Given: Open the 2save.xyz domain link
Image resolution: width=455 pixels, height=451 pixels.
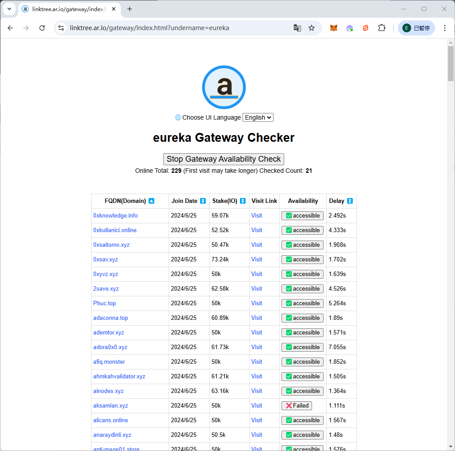Looking at the screenshot, I should click(106, 289).
